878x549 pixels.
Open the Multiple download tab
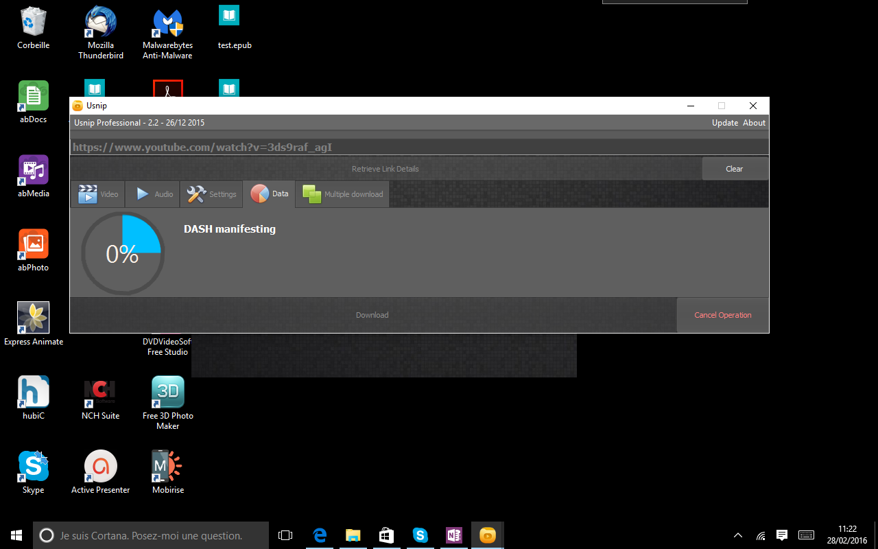(x=342, y=194)
